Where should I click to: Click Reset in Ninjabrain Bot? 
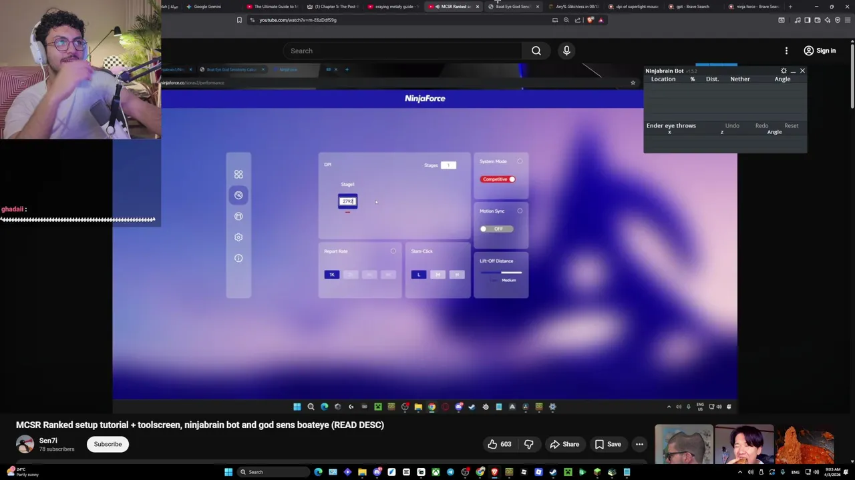[x=791, y=125]
